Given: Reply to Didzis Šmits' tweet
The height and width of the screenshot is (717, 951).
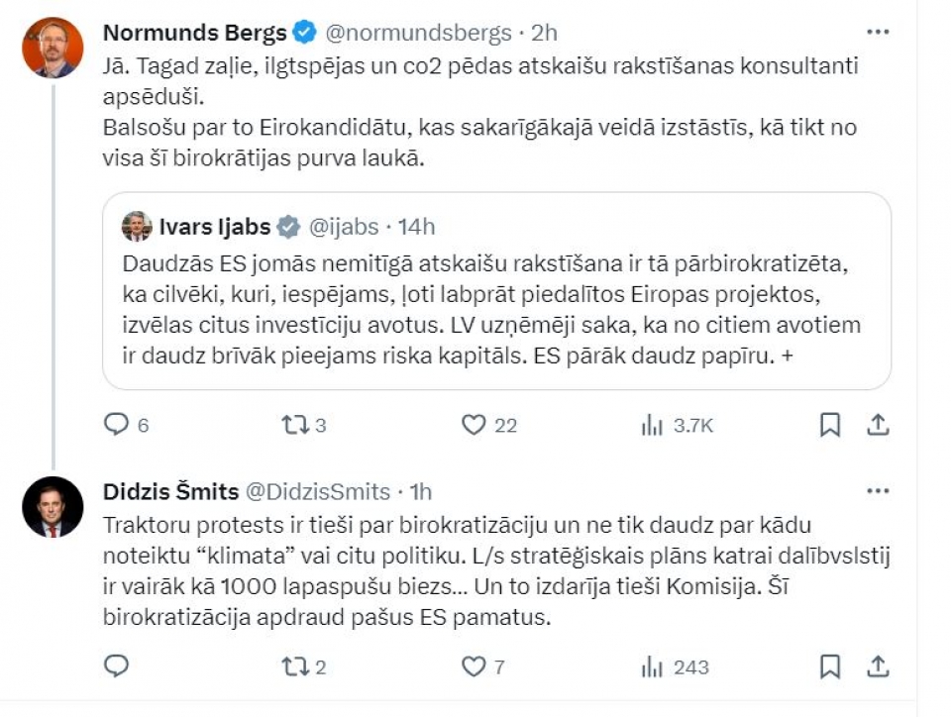Looking at the screenshot, I should [117, 666].
